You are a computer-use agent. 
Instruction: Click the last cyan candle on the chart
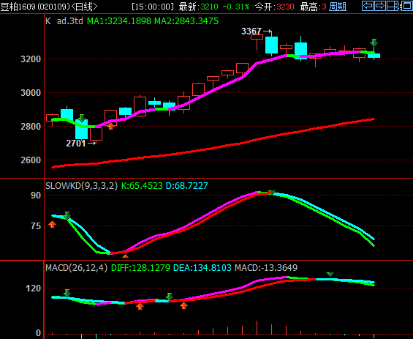click(374, 56)
